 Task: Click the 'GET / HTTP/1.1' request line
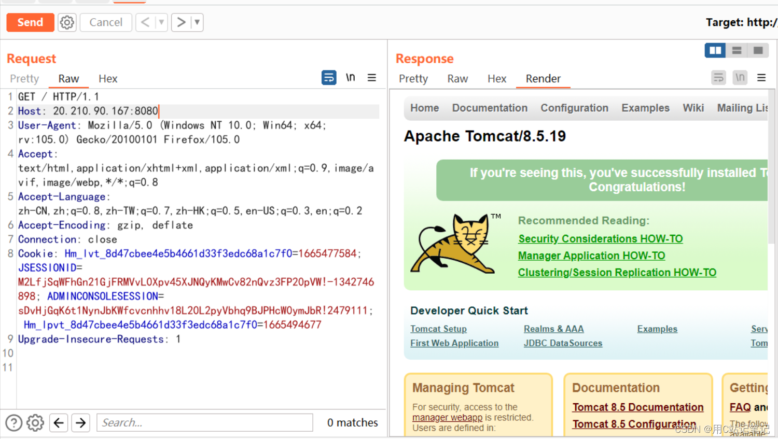59,97
